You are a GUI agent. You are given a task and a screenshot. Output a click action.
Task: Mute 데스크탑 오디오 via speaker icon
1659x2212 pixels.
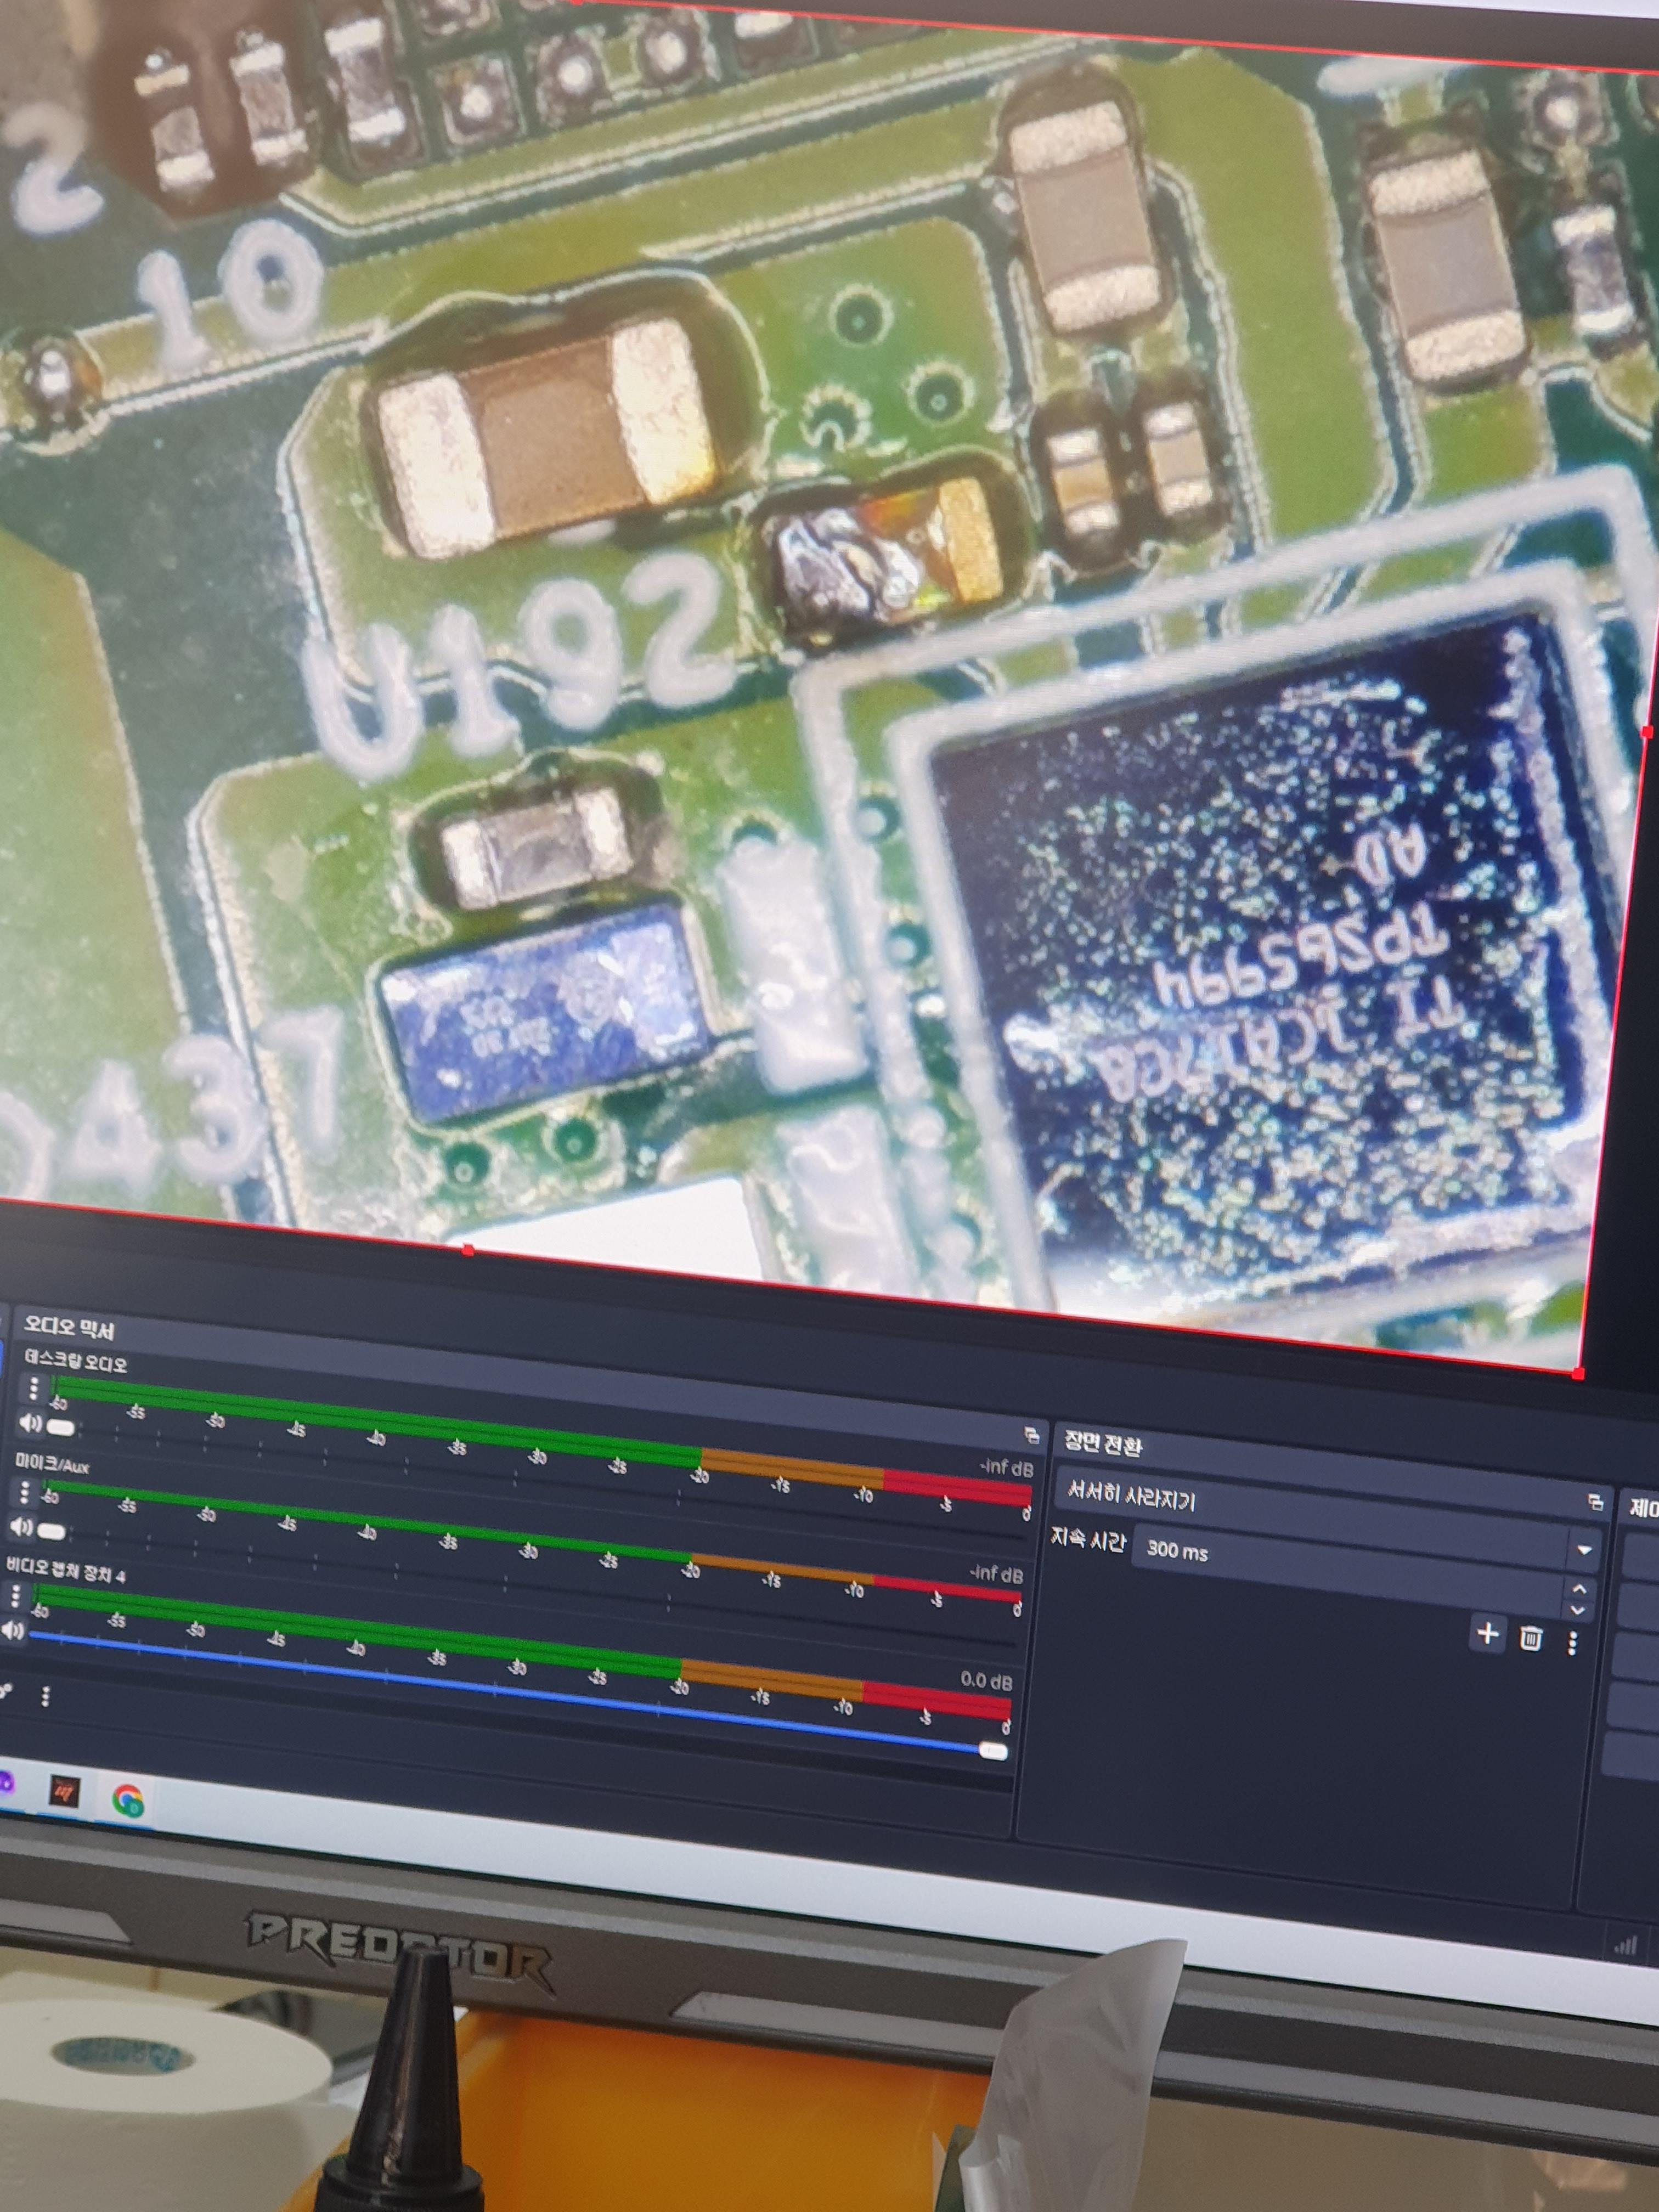coord(30,1423)
